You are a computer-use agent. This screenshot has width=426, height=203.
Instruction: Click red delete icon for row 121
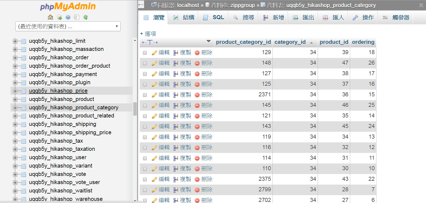tap(197, 116)
